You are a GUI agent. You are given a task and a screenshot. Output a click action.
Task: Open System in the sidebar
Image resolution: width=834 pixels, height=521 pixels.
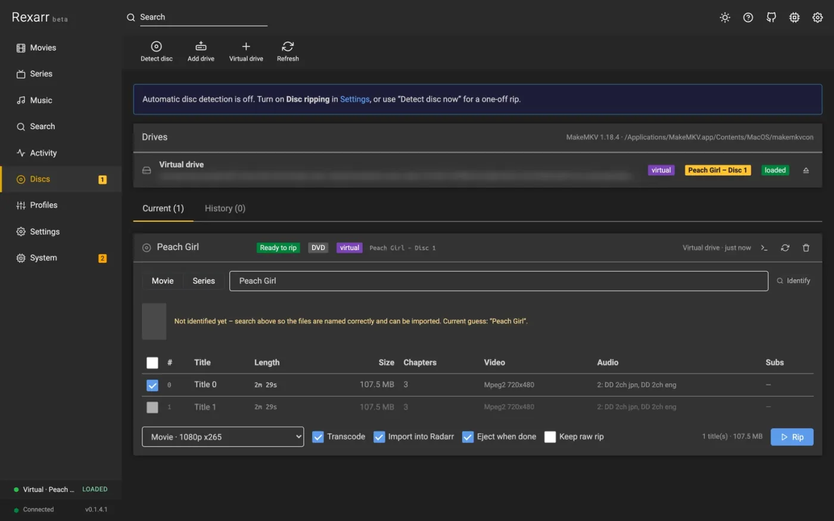[61, 258]
